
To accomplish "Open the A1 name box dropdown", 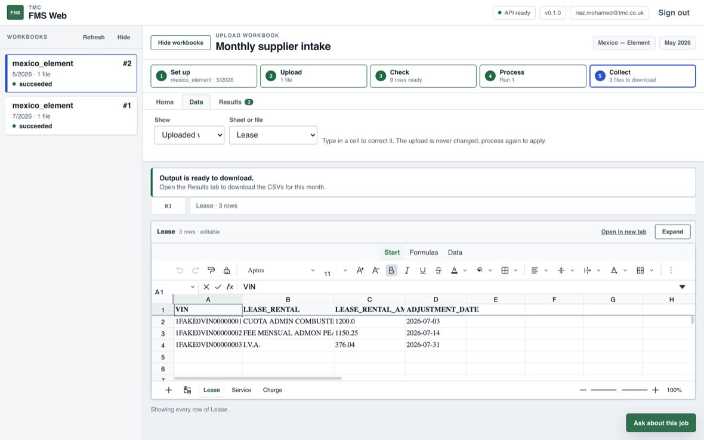I will click(192, 287).
